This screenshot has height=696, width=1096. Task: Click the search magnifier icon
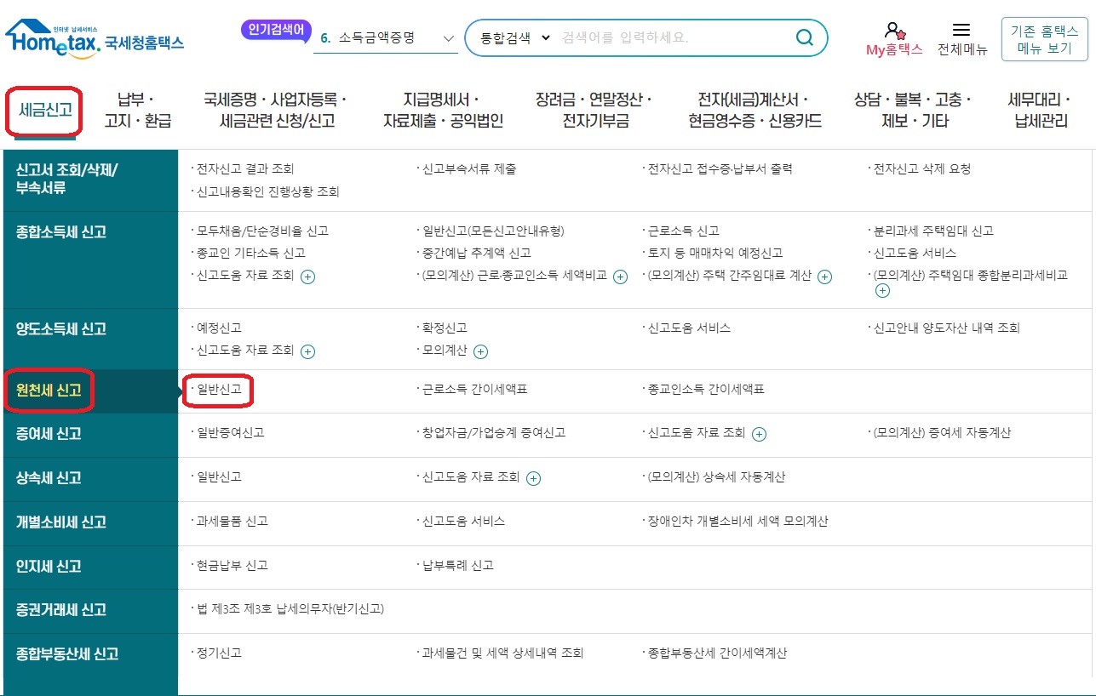804,37
